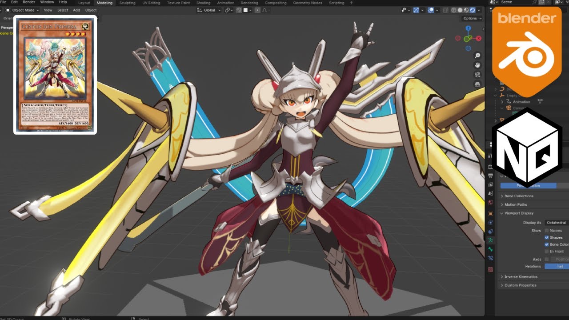Screen dimensions: 569x320
Task: Click the pan view hand icon
Action: point(477,65)
